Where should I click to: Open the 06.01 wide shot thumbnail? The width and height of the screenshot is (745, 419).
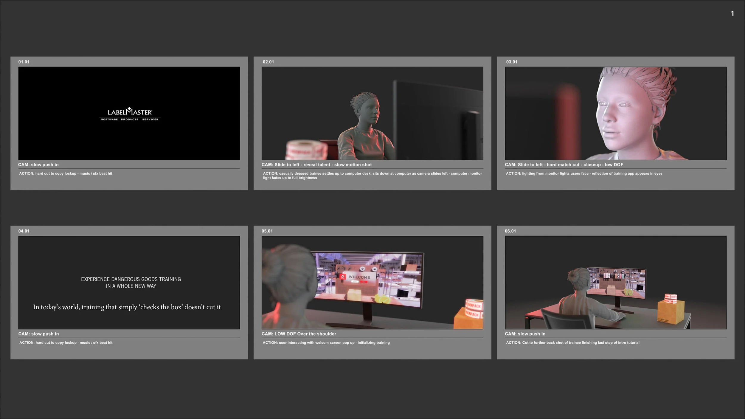click(x=615, y=283)
